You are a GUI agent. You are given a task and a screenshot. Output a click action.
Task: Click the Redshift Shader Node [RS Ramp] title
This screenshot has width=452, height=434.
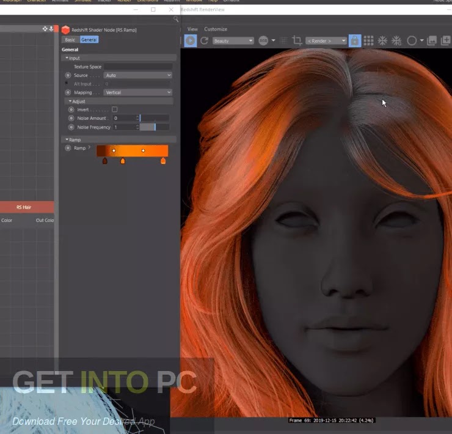click(x=104, y=30)
